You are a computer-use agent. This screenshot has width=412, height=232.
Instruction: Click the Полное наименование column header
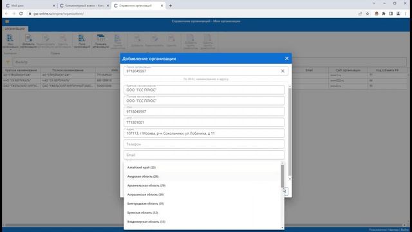pos(68,70)
